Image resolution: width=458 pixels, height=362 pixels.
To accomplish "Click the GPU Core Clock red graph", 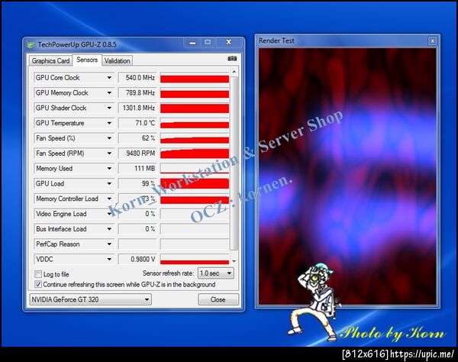I will click(x=195, y=78).
